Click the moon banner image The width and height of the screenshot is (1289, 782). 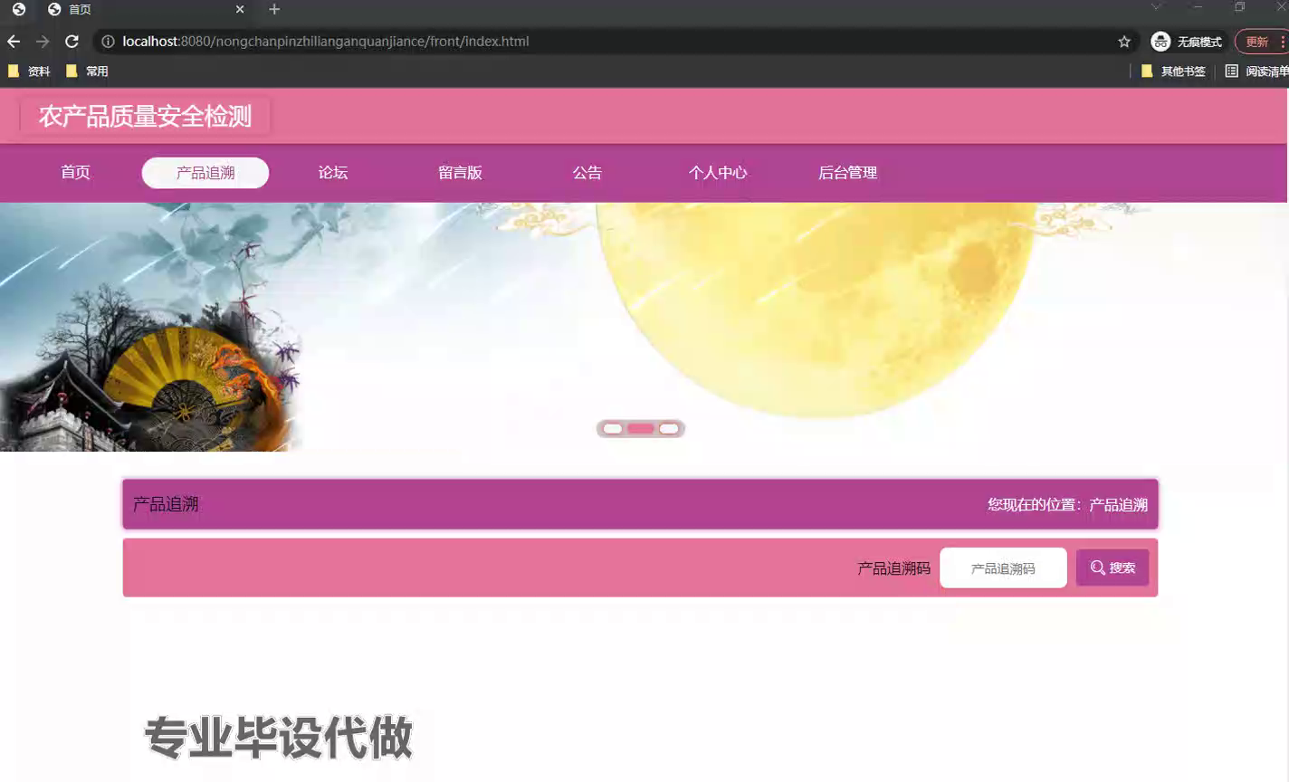[644, 327]
